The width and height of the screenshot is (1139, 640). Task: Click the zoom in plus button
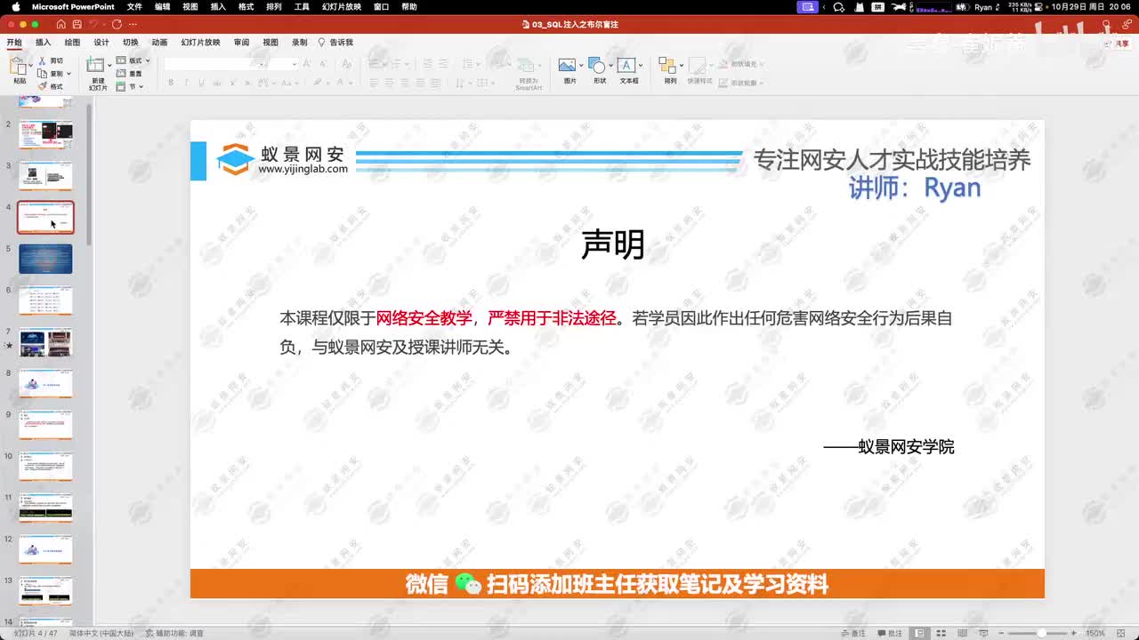point(1074,633)
